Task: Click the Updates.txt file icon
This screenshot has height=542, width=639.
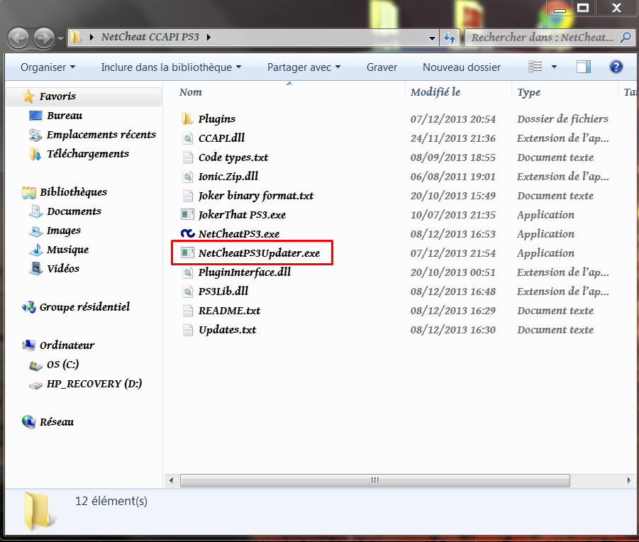Action: coord(187,330)
